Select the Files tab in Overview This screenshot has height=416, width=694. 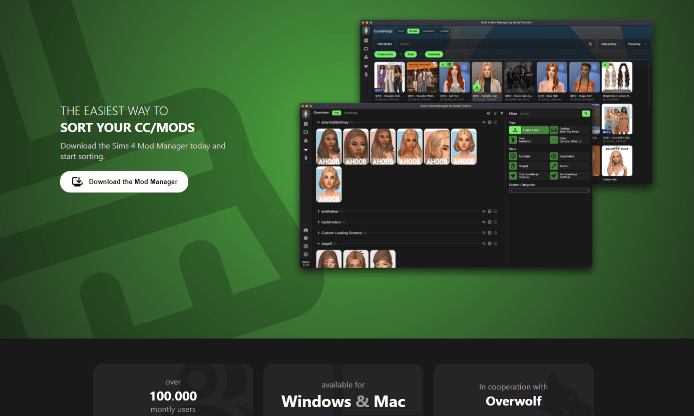(336, 113)
